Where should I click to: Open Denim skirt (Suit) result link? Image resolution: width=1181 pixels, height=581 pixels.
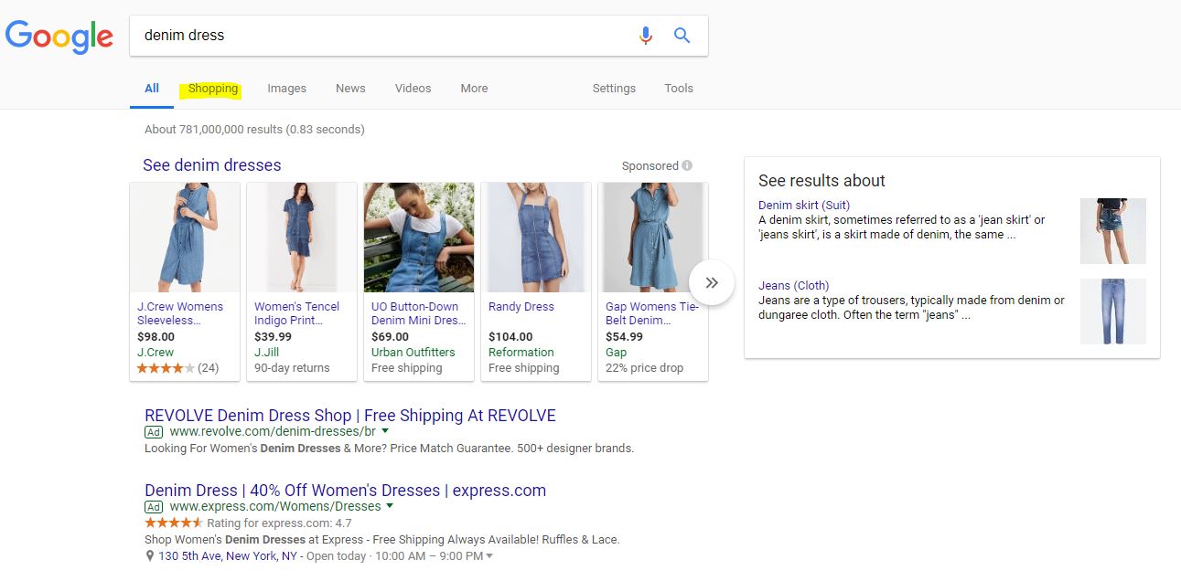[x=804, y=206]
